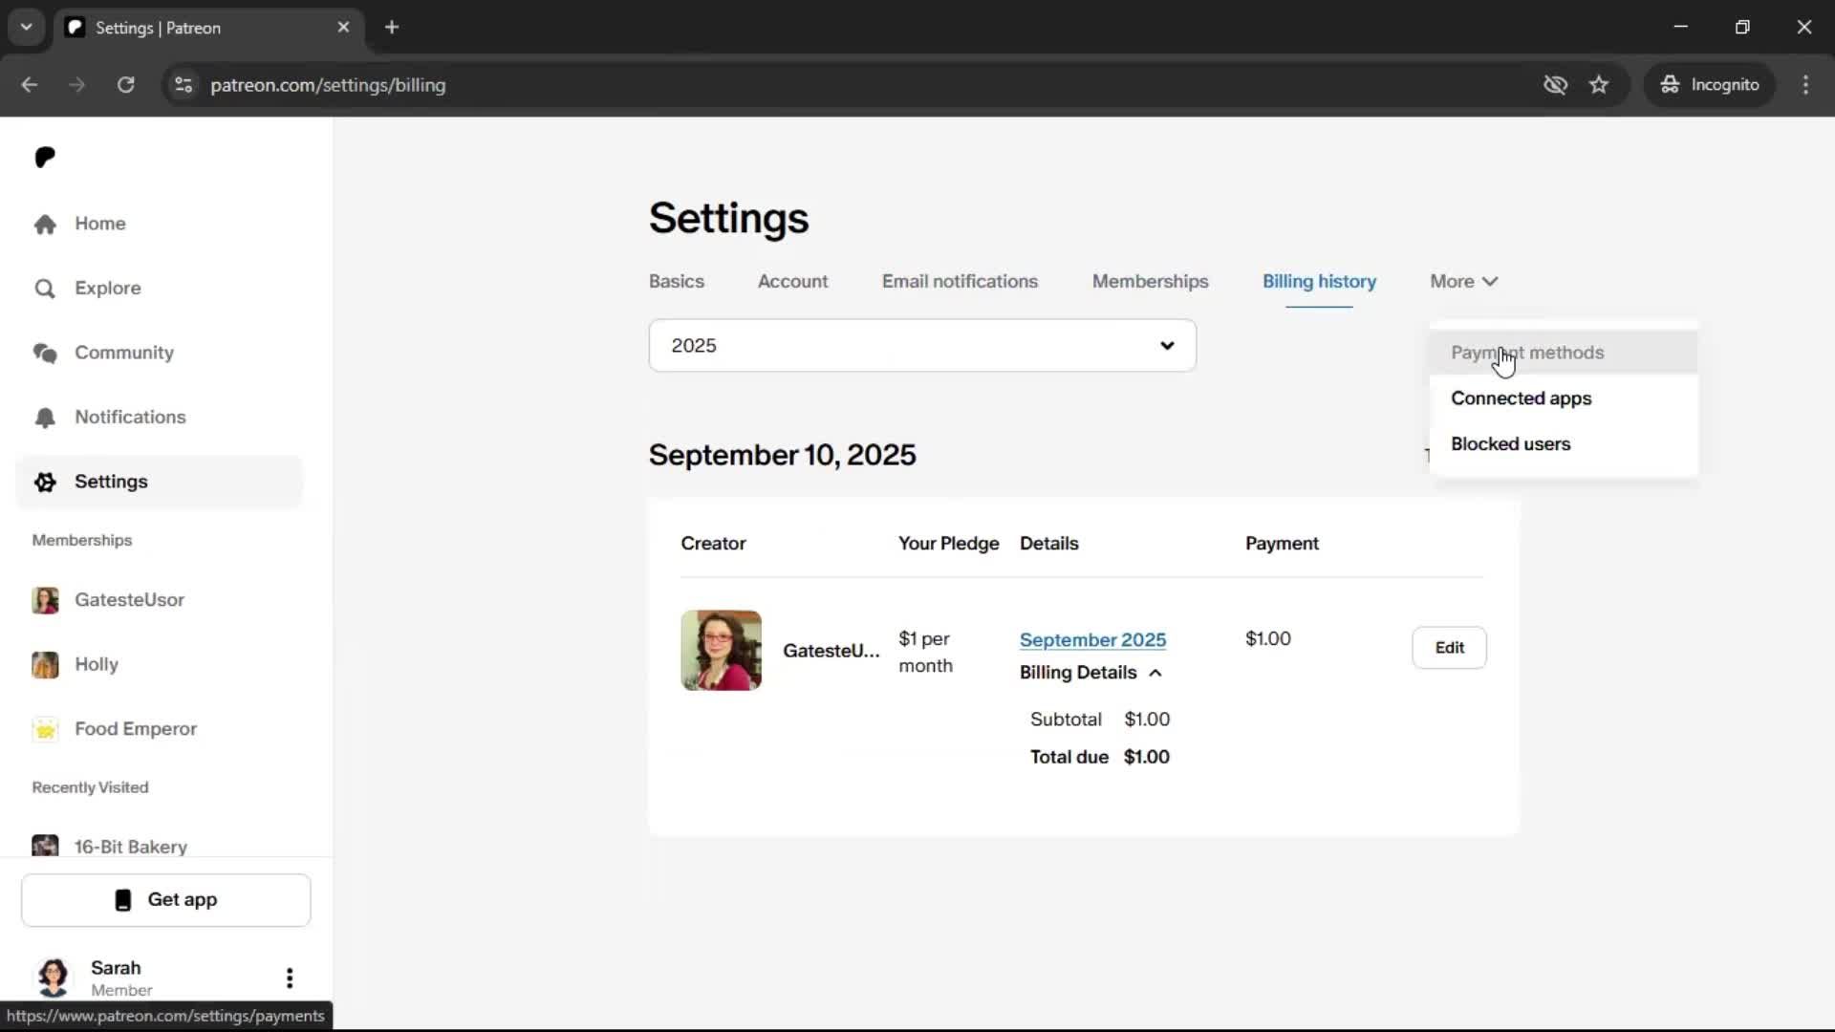The width and height of the screenshot is (1835, 1032).
Task: Click the $1 per month pledge
Action: (x=925, y=652)
